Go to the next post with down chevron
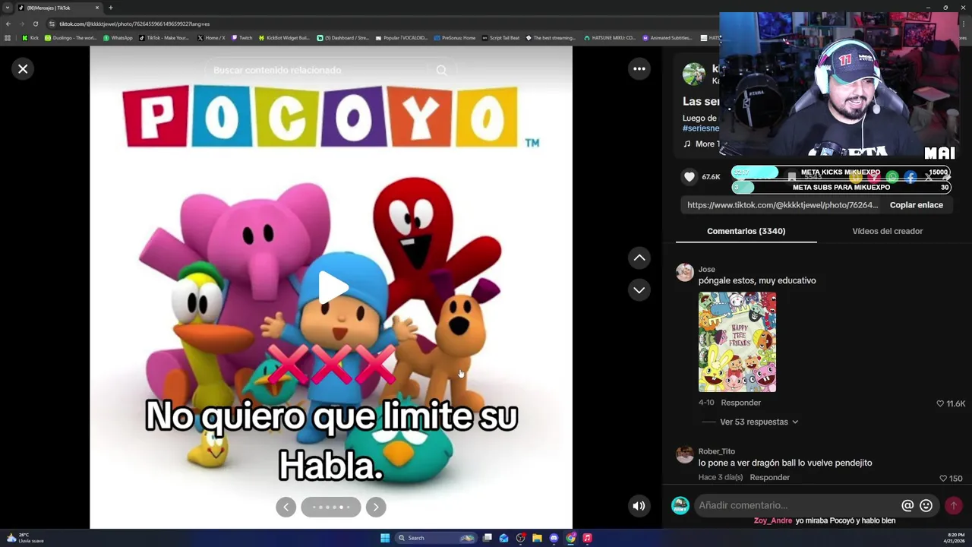 pos(639,290)
